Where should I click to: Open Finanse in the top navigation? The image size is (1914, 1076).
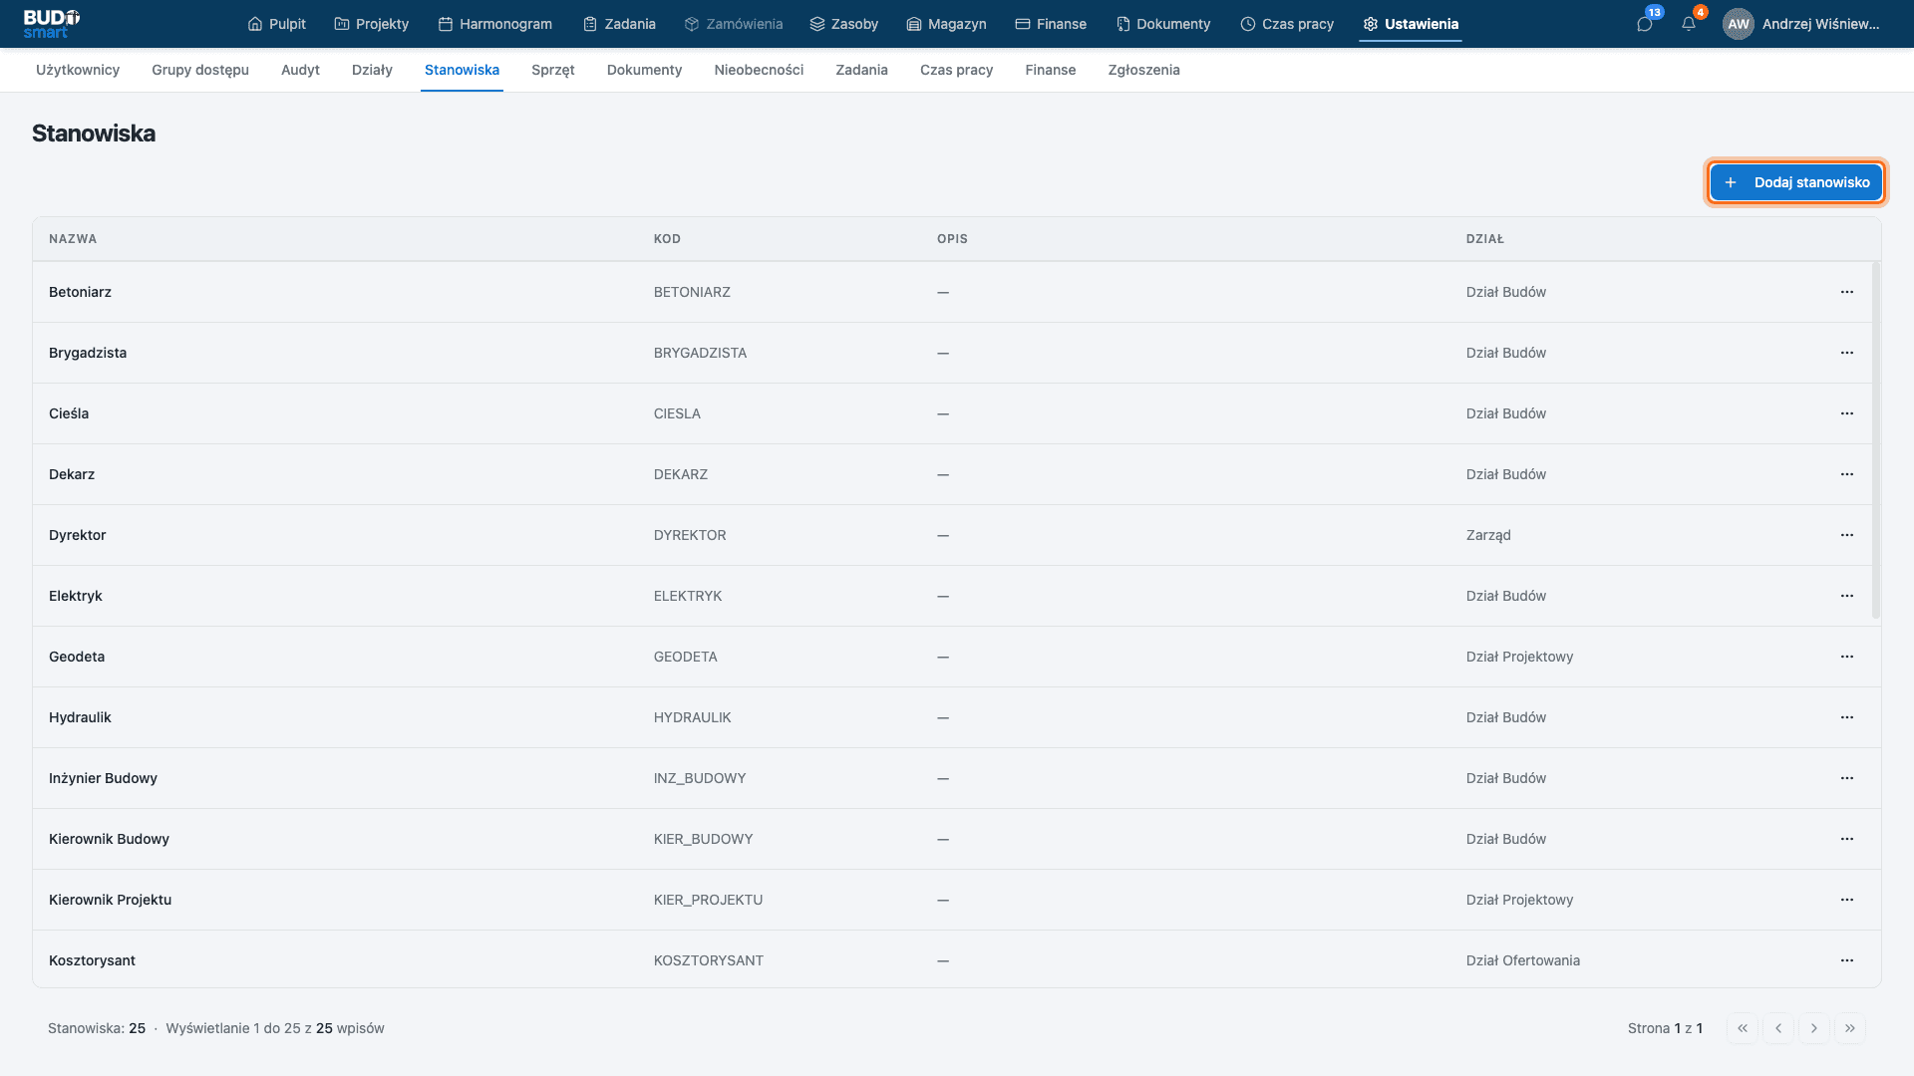click(1051, 24)
